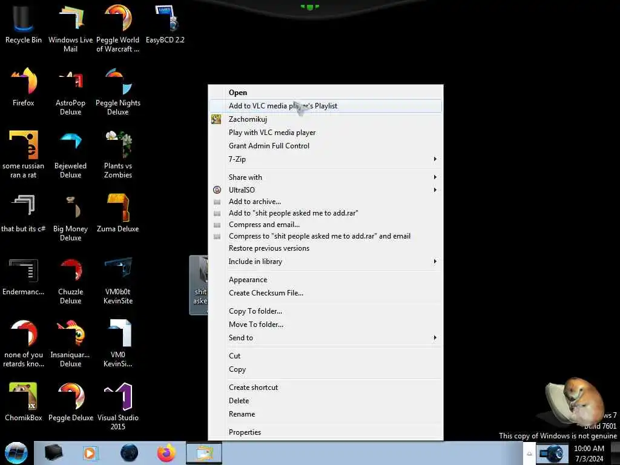Click the camera icon in system tray
Screen dimensions: 620x465
[x=552, y=453]
